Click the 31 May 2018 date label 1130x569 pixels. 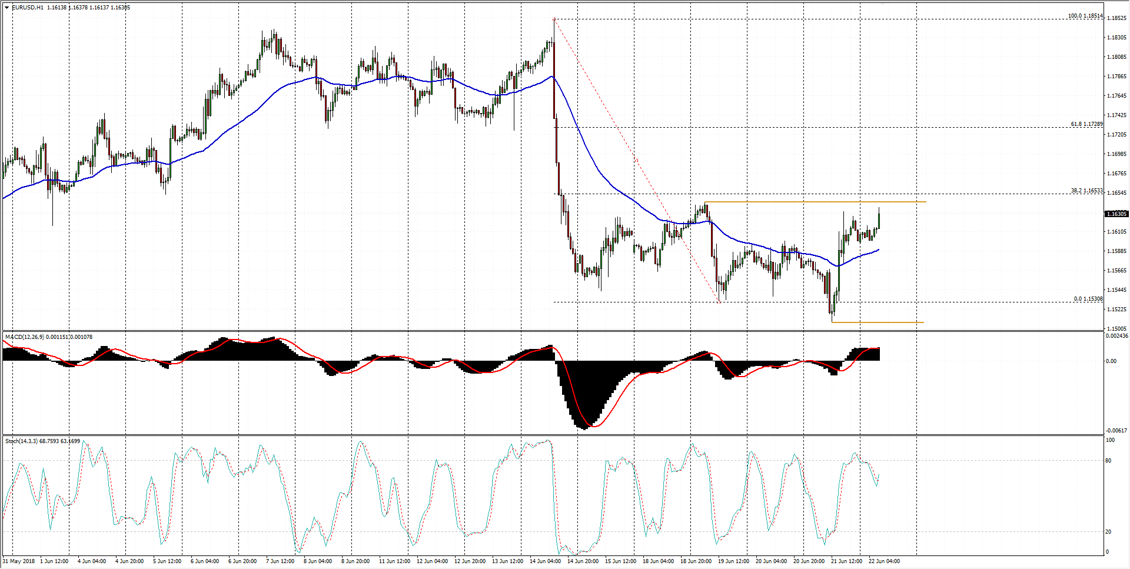pyautogui.click(x=19, y=561)
